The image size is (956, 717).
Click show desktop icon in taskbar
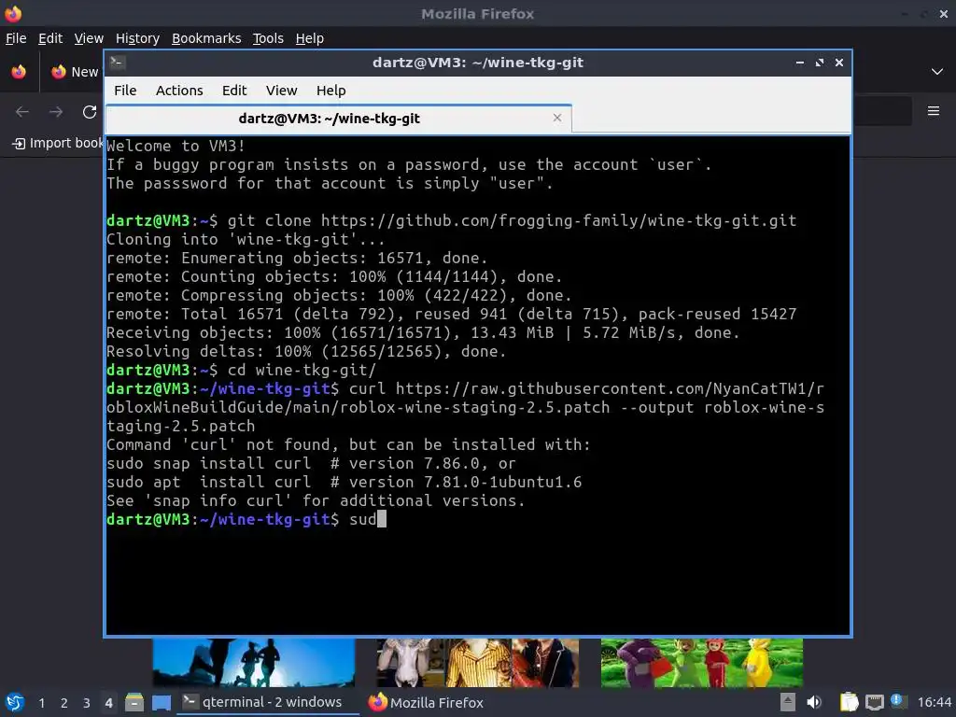pyautogui.click(x=161, y=702)
